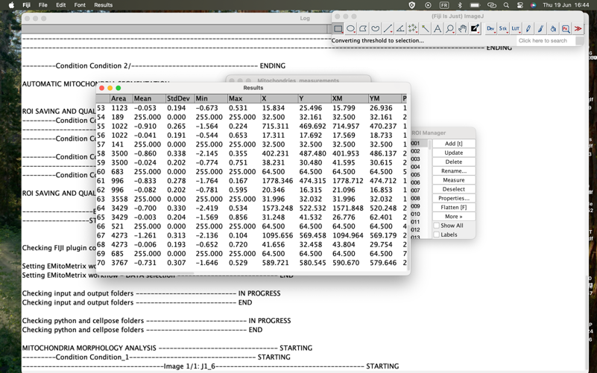597x373 pixels.
Task: Select ROI 009 in the ROI Manager list
Action: (x=420, y=206)
